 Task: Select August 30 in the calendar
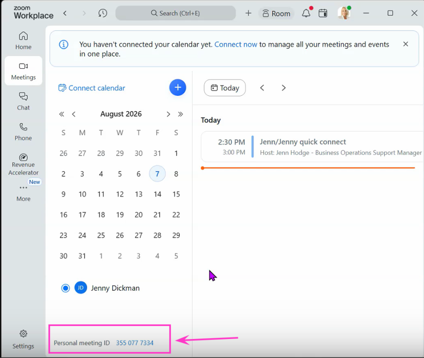pyautogui.click(x=63, y=256)
